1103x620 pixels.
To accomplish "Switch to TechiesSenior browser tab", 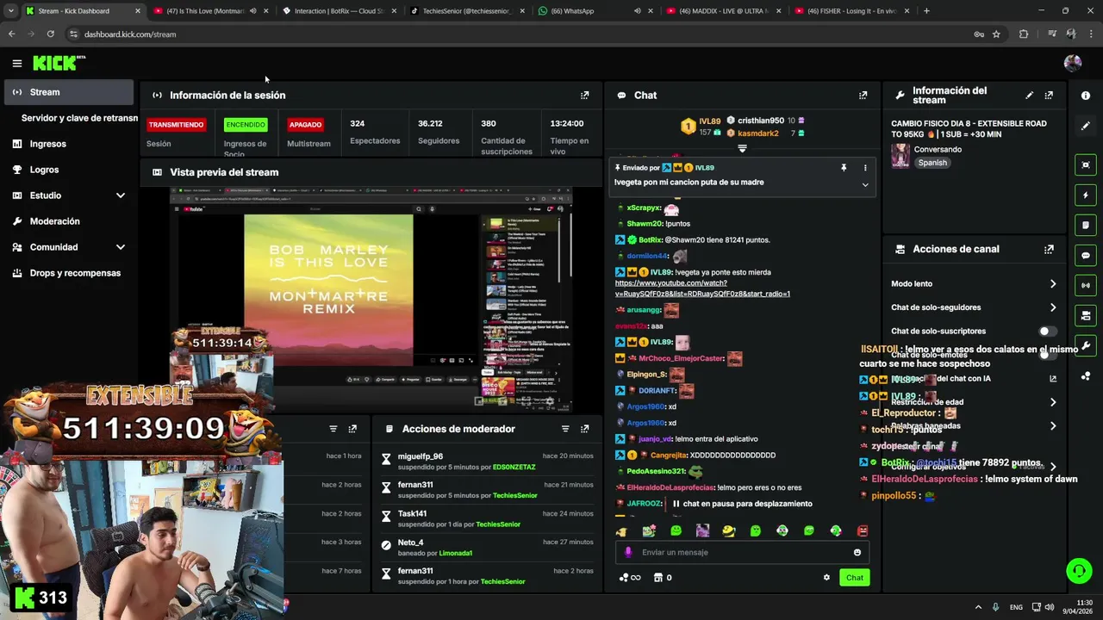I will click(x=466, y=11).
